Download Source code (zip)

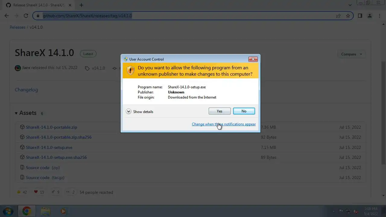pos(43,168)
